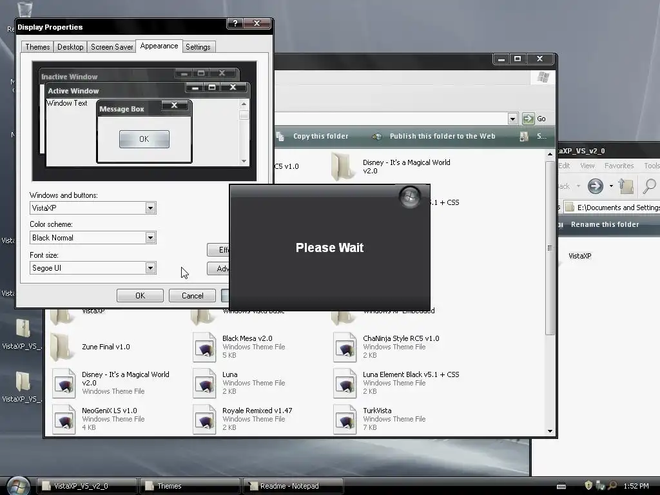660x495 pixels.
Task: Click the 1:52 PM clock
Action: [636, 486]
